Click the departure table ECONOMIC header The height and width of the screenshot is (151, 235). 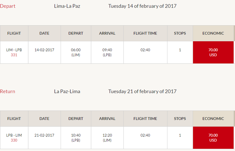[x=213, y=33]
